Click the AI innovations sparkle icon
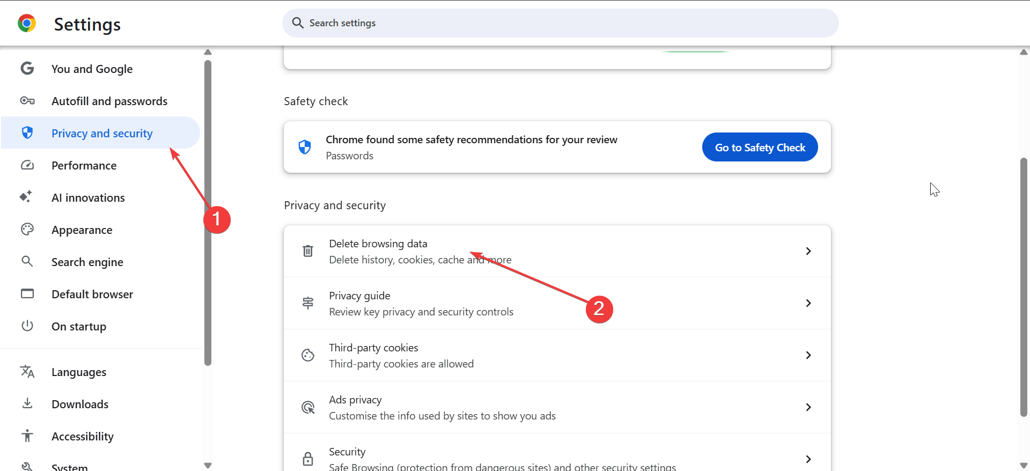1030x471 pixels. [26, 197]
